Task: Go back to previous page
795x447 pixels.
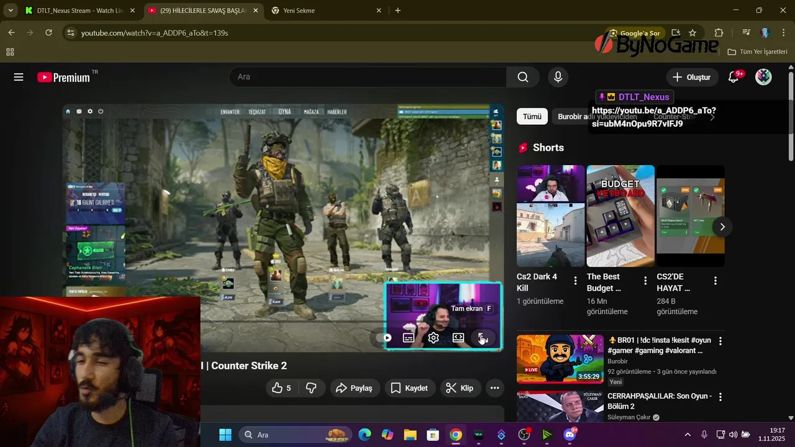Action: tap(11, 32)
